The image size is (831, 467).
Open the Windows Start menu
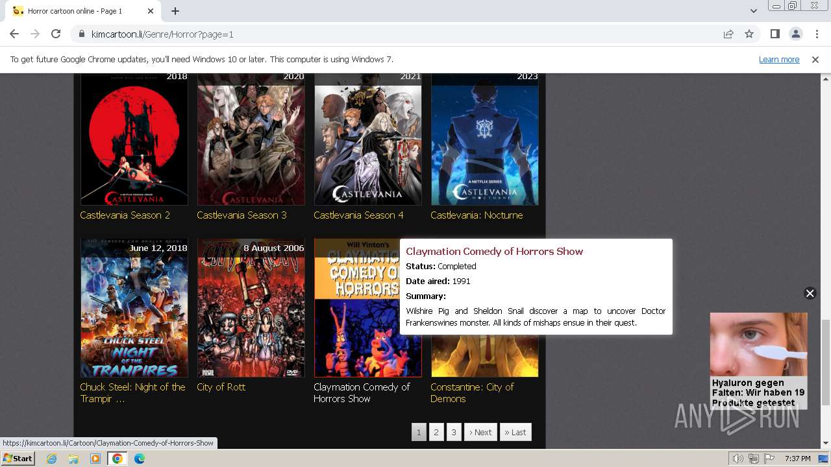coord(18,459)
